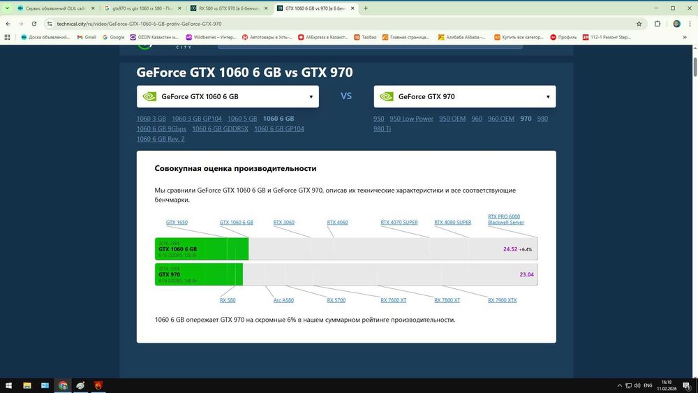This screenshot has height=393, width=698.
Task: Close the OLX service tab
Action: [x=93, y=8]
